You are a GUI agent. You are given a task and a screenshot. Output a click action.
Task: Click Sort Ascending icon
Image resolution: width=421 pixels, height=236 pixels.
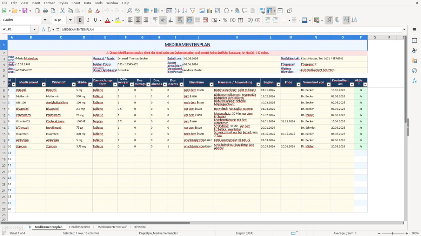coord(177,11)
